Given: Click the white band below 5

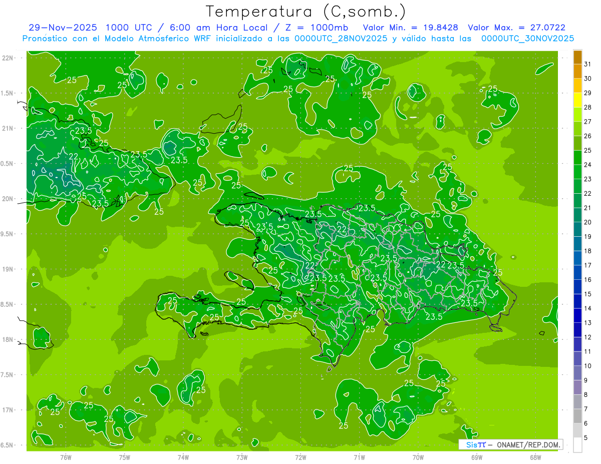Looking at the screenshot, I should [x=577, y=445].
